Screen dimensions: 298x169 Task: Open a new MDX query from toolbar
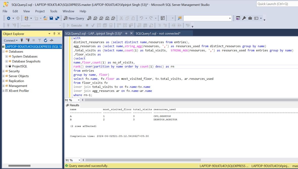[95, 18]
